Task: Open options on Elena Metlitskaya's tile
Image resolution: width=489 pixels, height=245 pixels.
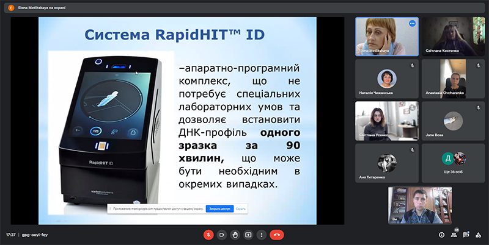Action: coord(412,23)
